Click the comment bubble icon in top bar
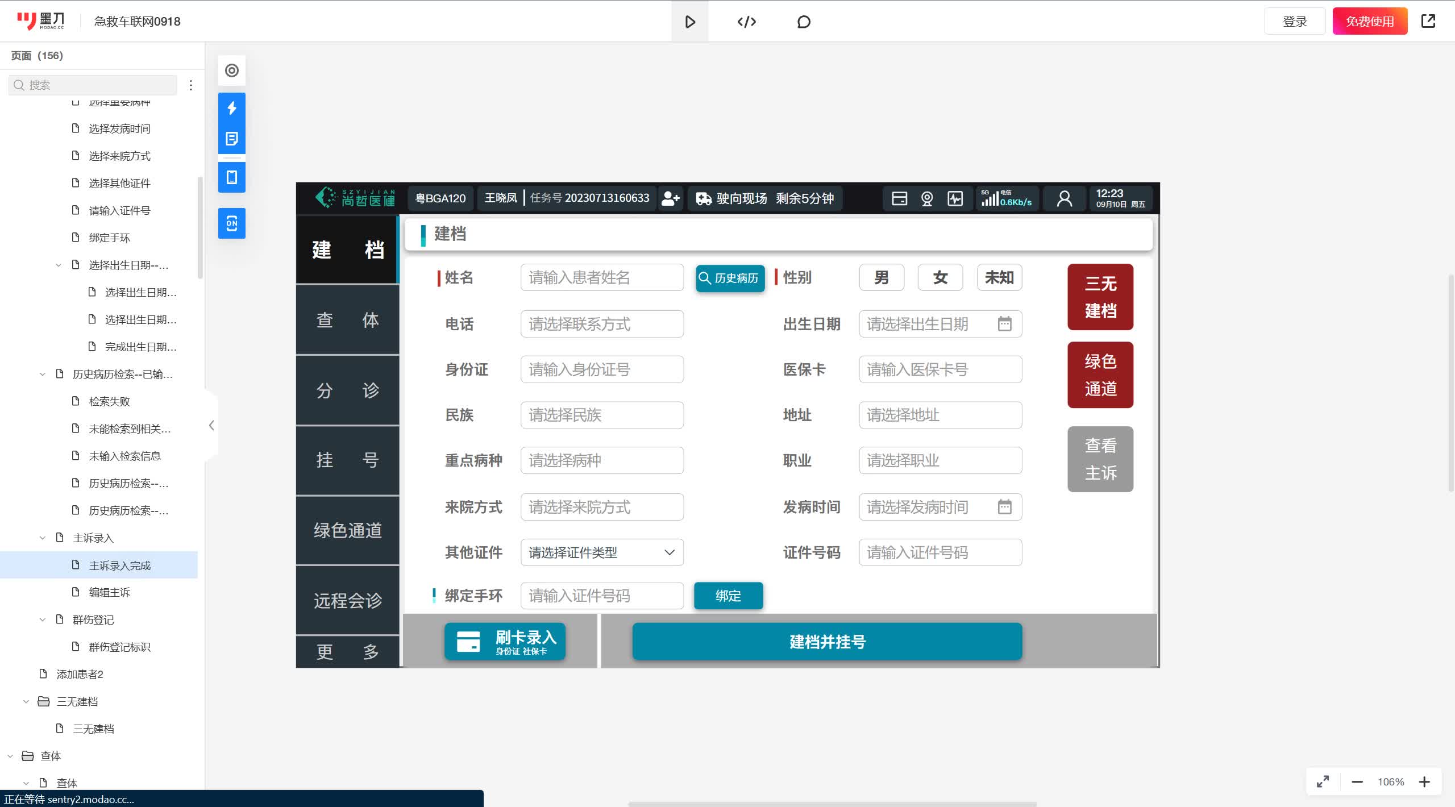 click(803, 22)
